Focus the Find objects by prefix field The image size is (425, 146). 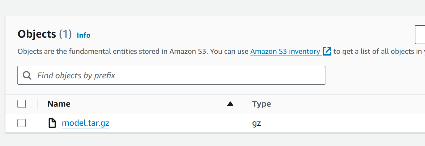(180, 76)
